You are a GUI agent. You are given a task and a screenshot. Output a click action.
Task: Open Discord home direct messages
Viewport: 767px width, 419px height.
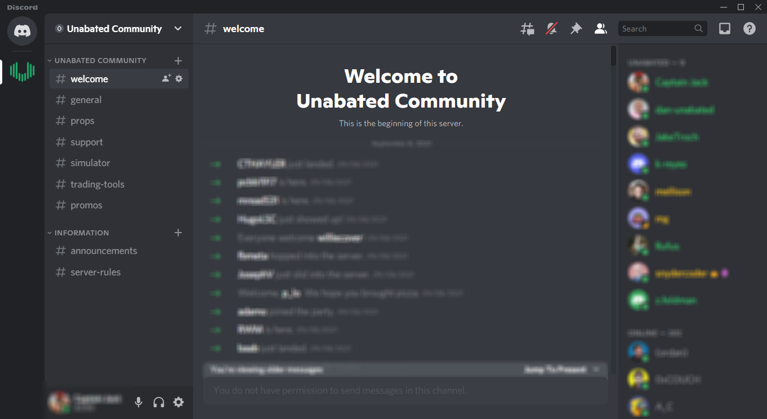[x=22, y=30]
